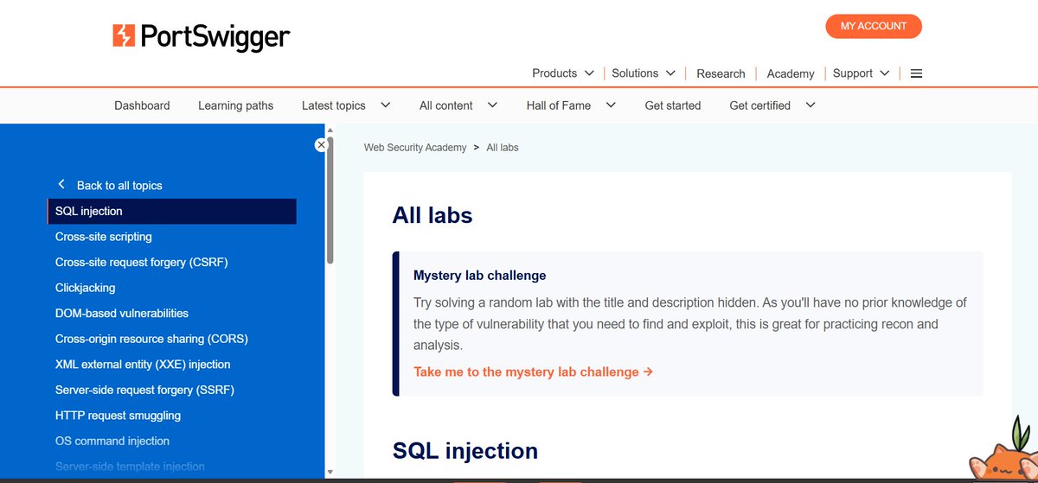Click Back to all topics
1038x483 pixels.
click(x=119, y=186)
